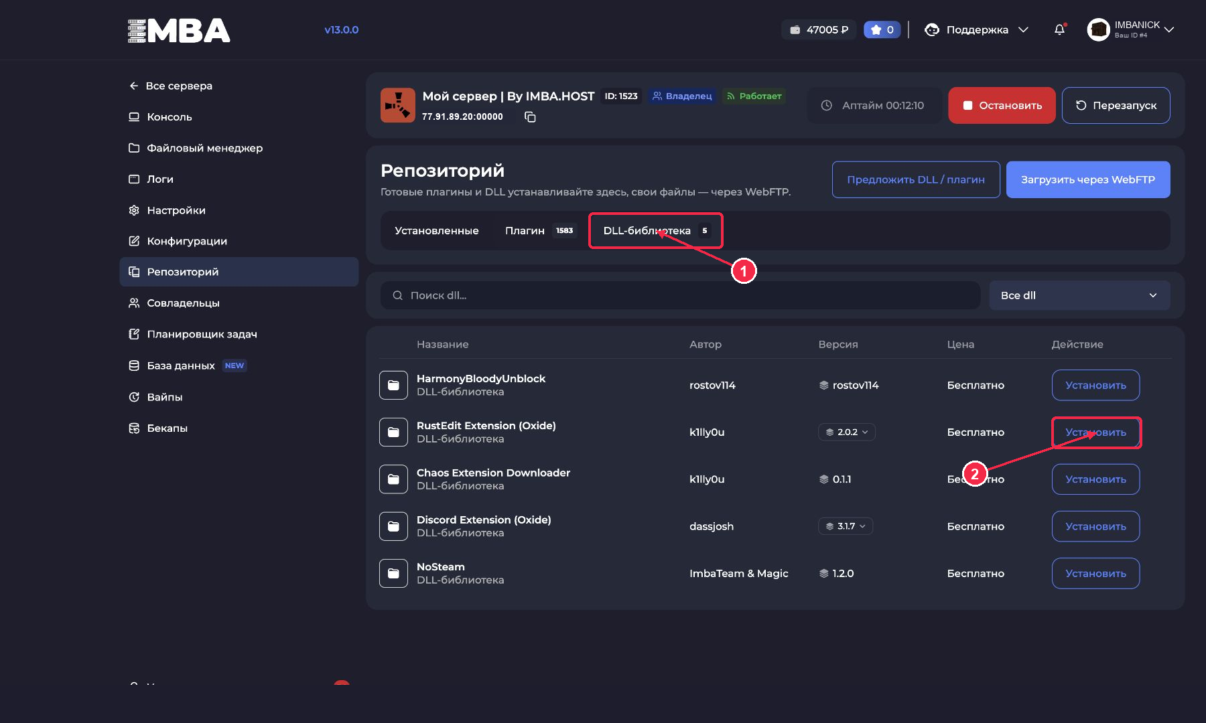Image resolution: width=1206 pixels, height=723 pixels.
Task: Open Совладельцы in the sidebar
Action: (x=239, y=303)
